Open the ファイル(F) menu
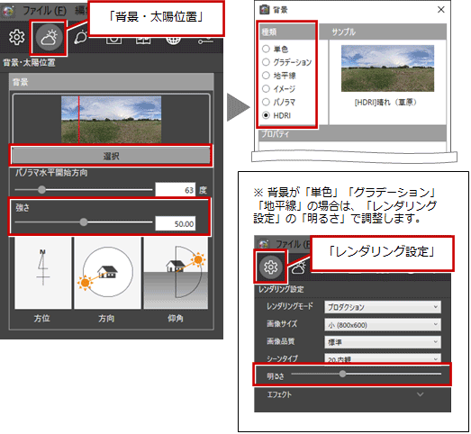Screen dimensions: 471x434 [x=44, y=11]
